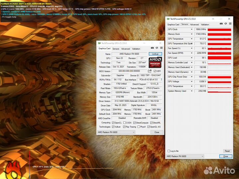The width and height of the screenshot is (239, 179).
Task: Toggle Ray Tracing checkbox
Action: 124,127
